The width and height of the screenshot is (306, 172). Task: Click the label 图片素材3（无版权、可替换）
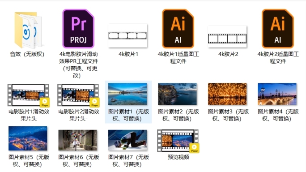tap(228, 115)
